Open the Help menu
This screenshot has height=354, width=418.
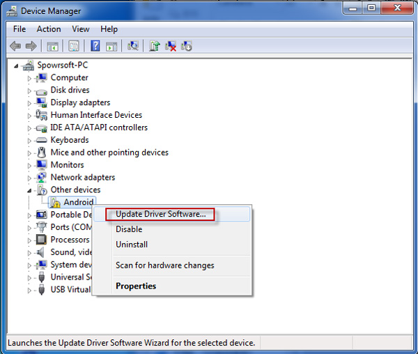click(109, 29)
